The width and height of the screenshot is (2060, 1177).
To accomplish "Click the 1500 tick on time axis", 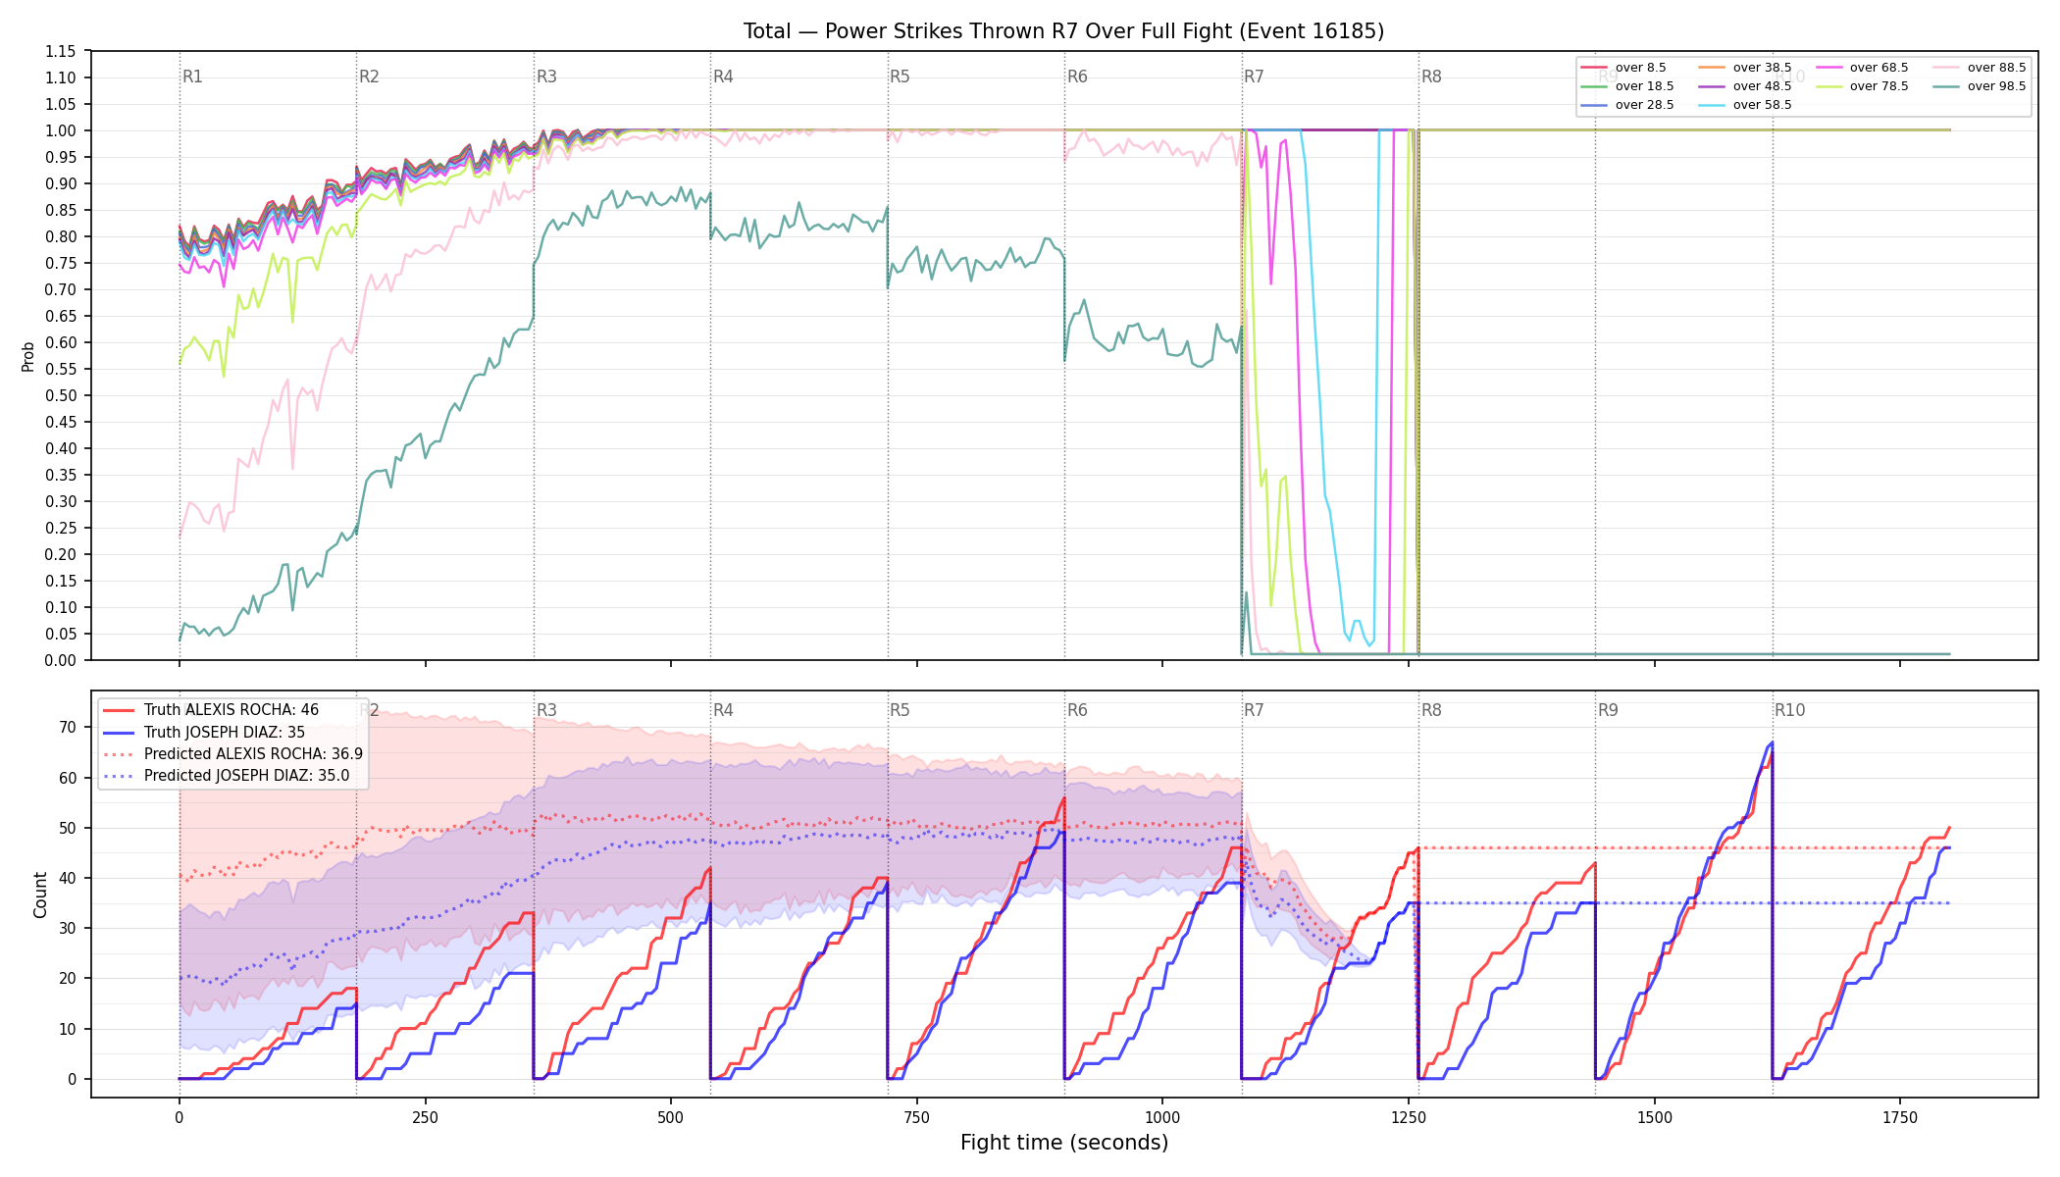I will [1655, 1117].
